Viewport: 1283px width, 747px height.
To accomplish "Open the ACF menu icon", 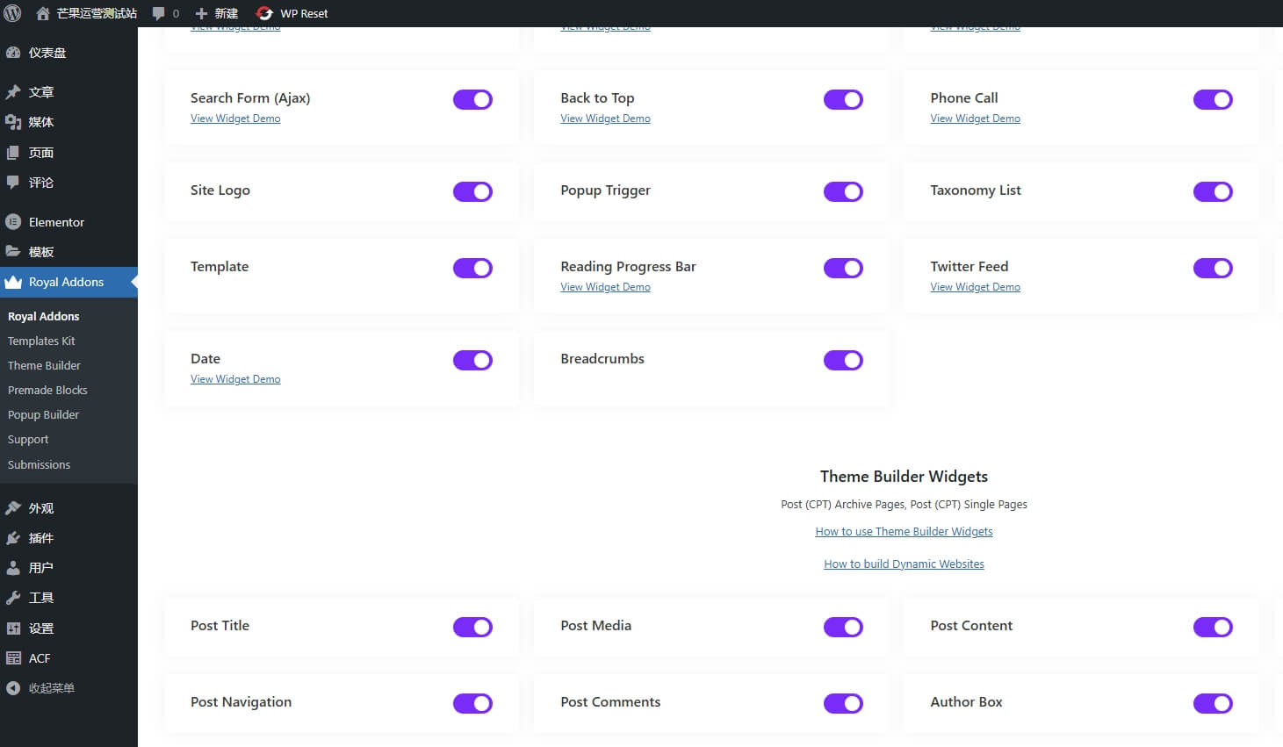I will [x=13, y=658].
